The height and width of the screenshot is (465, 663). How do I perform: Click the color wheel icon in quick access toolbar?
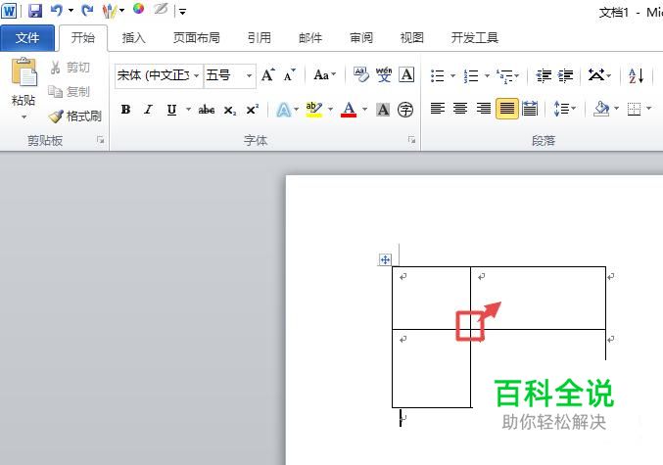(x=138, y=9)
